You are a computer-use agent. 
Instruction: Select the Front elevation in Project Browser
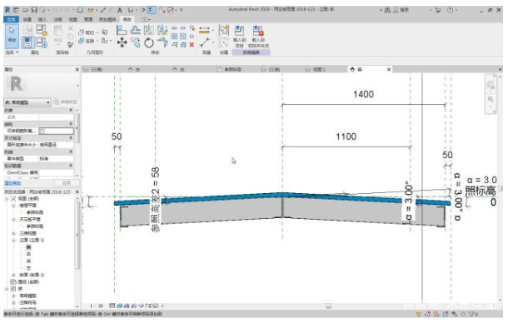28,247
